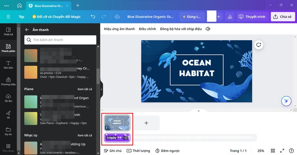Open Đồng bộ hóa với nhịp điệu
This screenshot has height=155, width=297.
(181, 29)
